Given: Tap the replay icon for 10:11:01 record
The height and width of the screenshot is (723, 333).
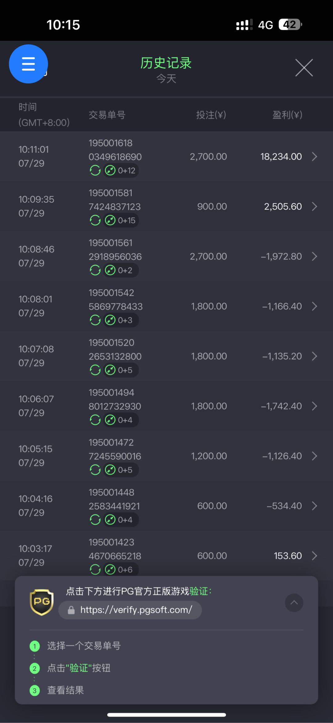Looking at the screenshot, I should point(95,170).
